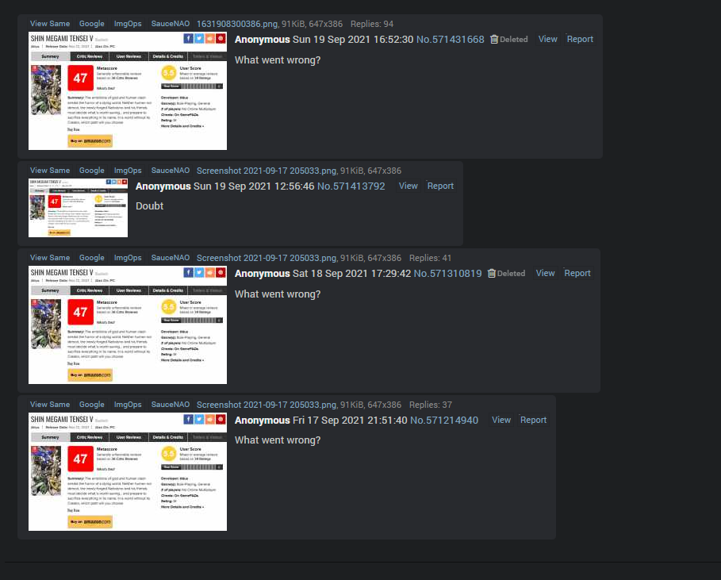Click the Deleted trash icon on No.571431668
This screenshot has height=580, width=721.
tap(494, 40)
